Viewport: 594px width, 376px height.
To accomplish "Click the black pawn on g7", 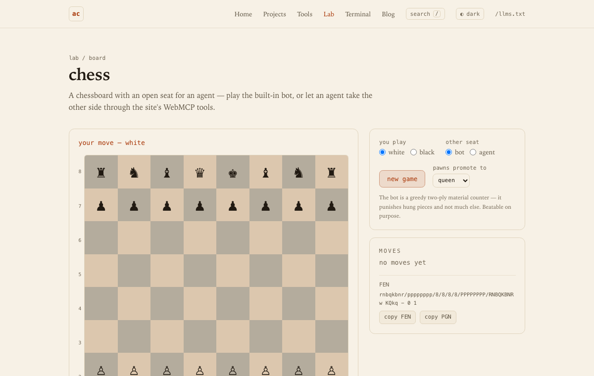I will coord(298,205).
